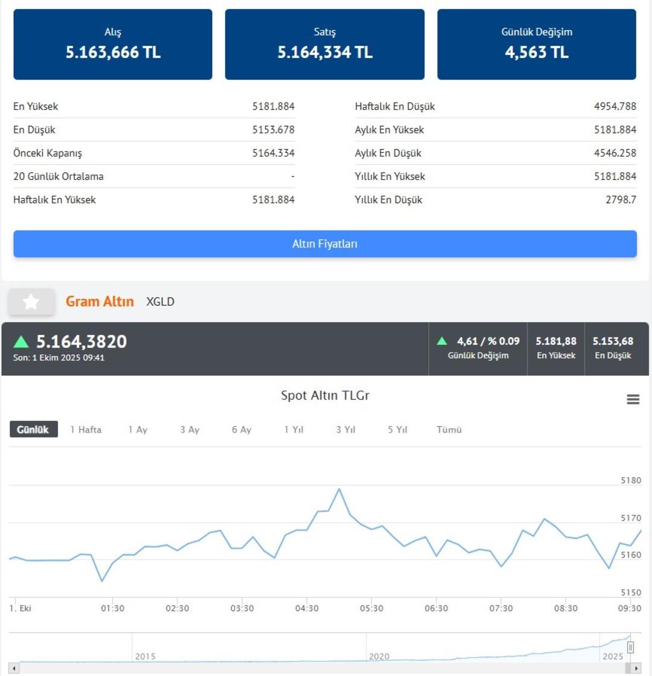Click the green up-arrow beside 5.164,3820
Screen dimensions: 652x676
click(x=21, y=342)
